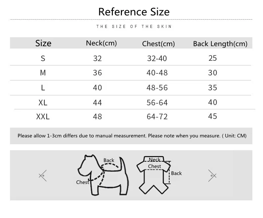Click the XXL size row label
The width and height of the screenshot is (263, 218).
(43, 117)
